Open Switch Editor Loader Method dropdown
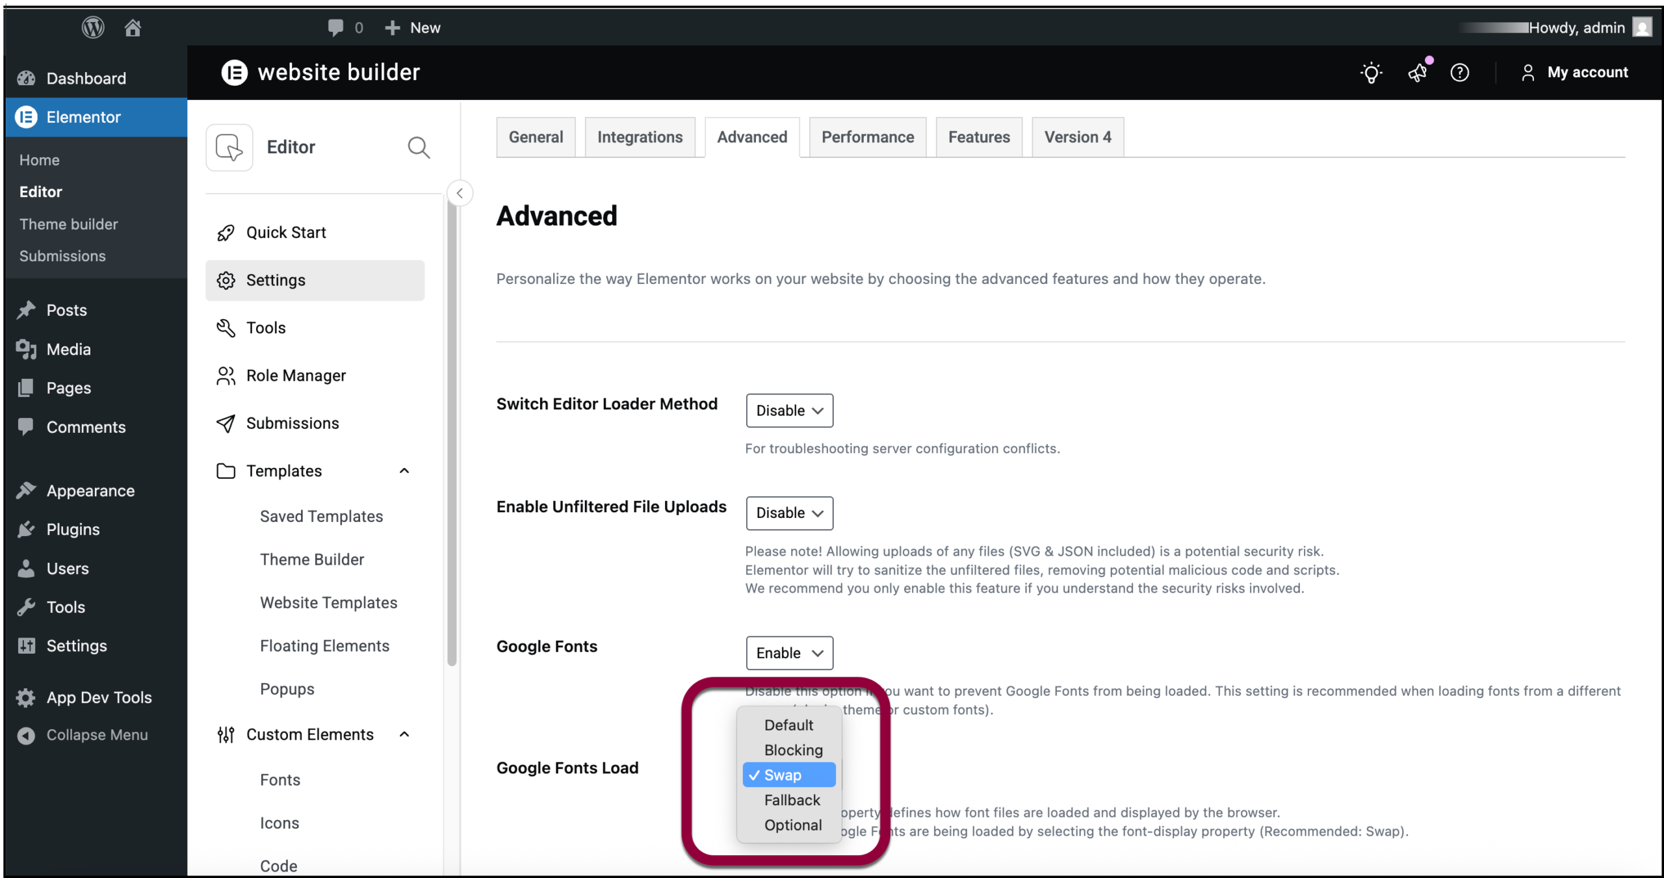Viewport: 1664px width, 878px height. click(789, 411)
